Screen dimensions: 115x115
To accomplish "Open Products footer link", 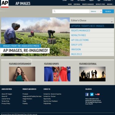I will click(25, 94).
